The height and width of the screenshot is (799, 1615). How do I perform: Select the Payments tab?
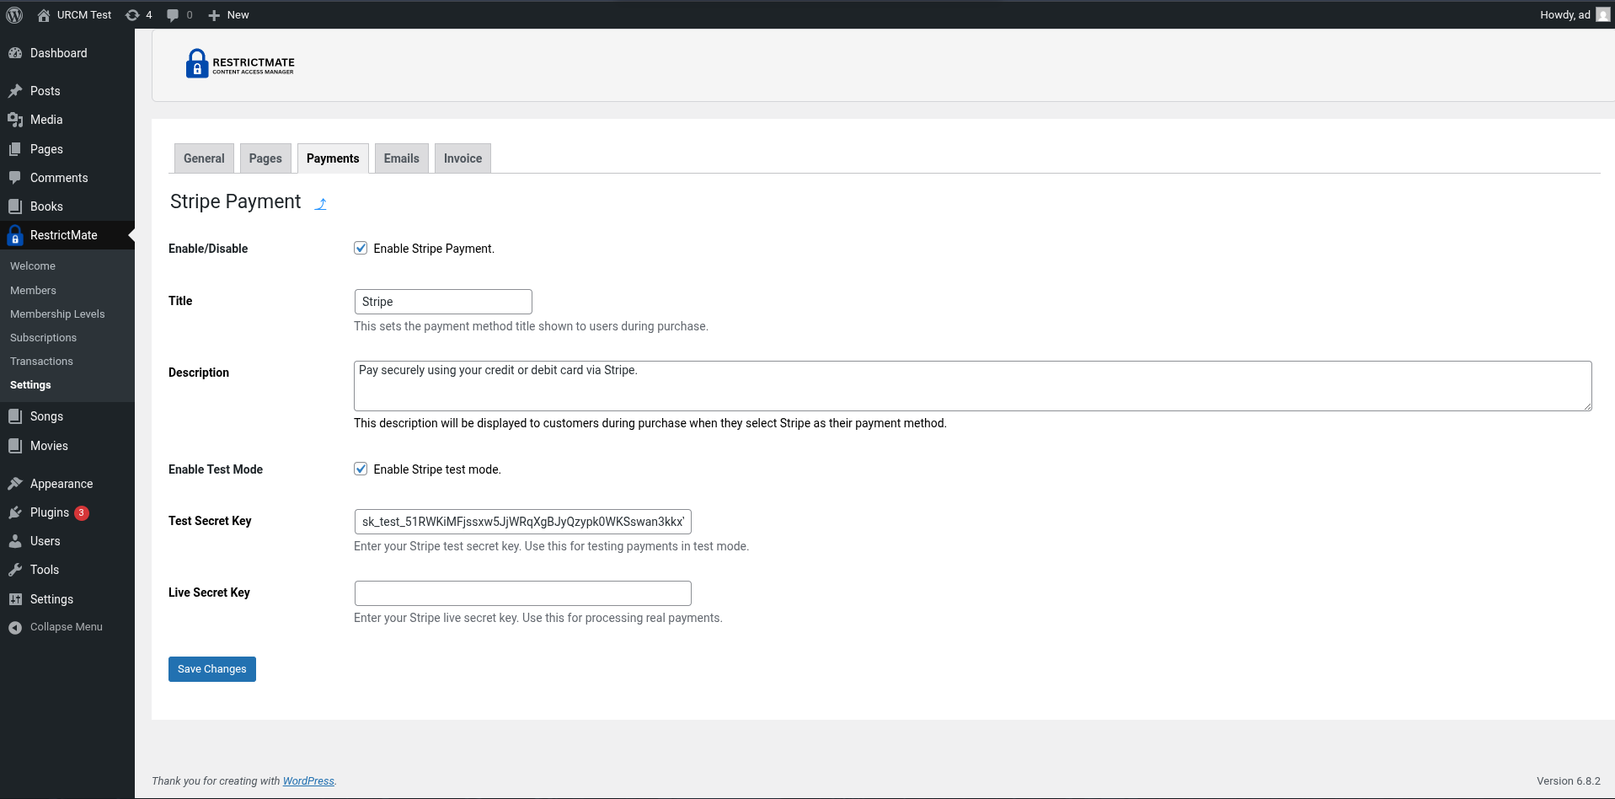coord(333,158)
